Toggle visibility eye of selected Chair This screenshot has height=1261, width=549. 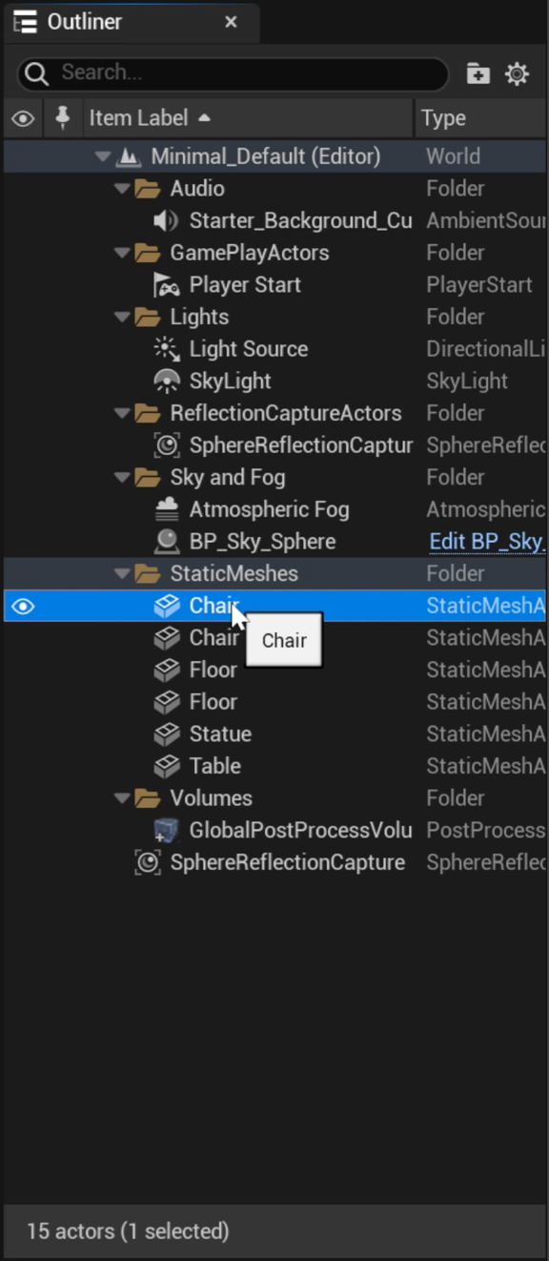pyautogui.click(x=23, y=606)
